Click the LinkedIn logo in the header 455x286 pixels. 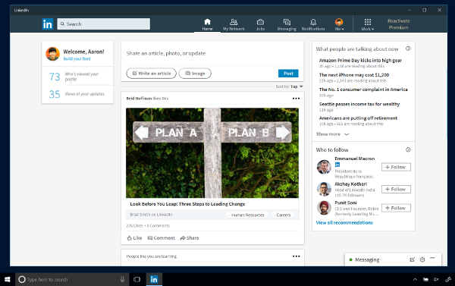coord(48,24)
